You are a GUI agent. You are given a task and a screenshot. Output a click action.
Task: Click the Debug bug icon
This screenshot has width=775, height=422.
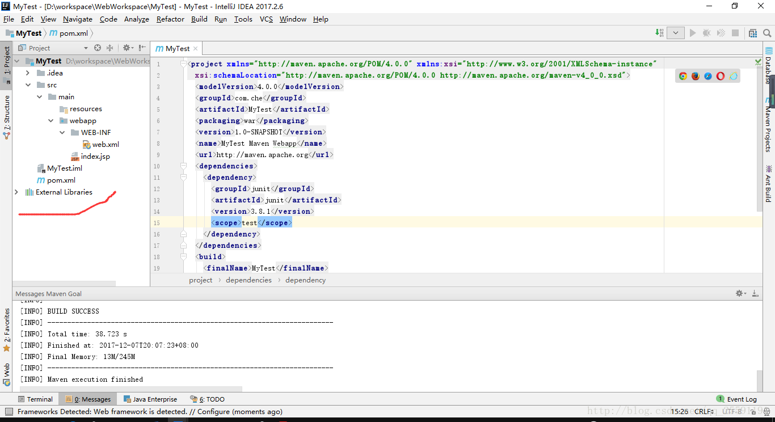point(706,33)
